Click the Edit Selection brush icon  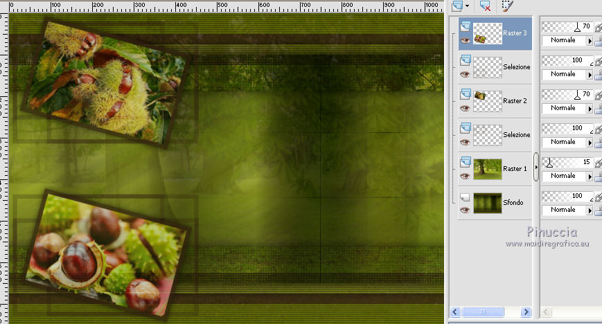507,6
